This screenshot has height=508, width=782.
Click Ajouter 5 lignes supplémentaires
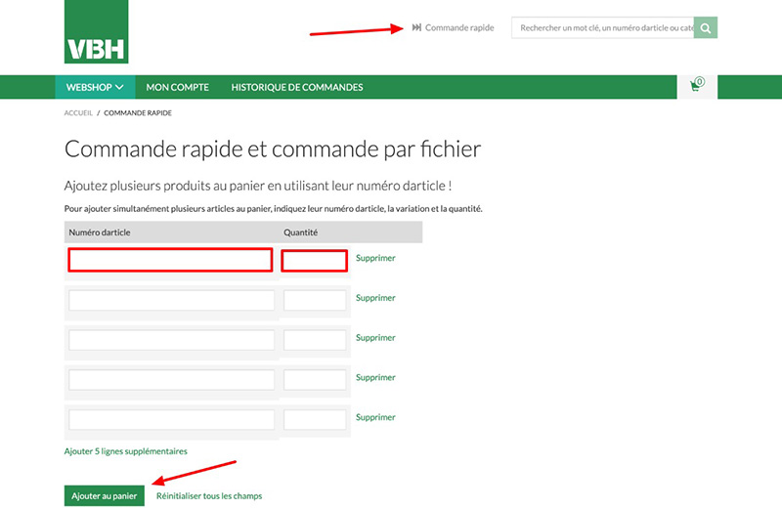click(125, 451)
